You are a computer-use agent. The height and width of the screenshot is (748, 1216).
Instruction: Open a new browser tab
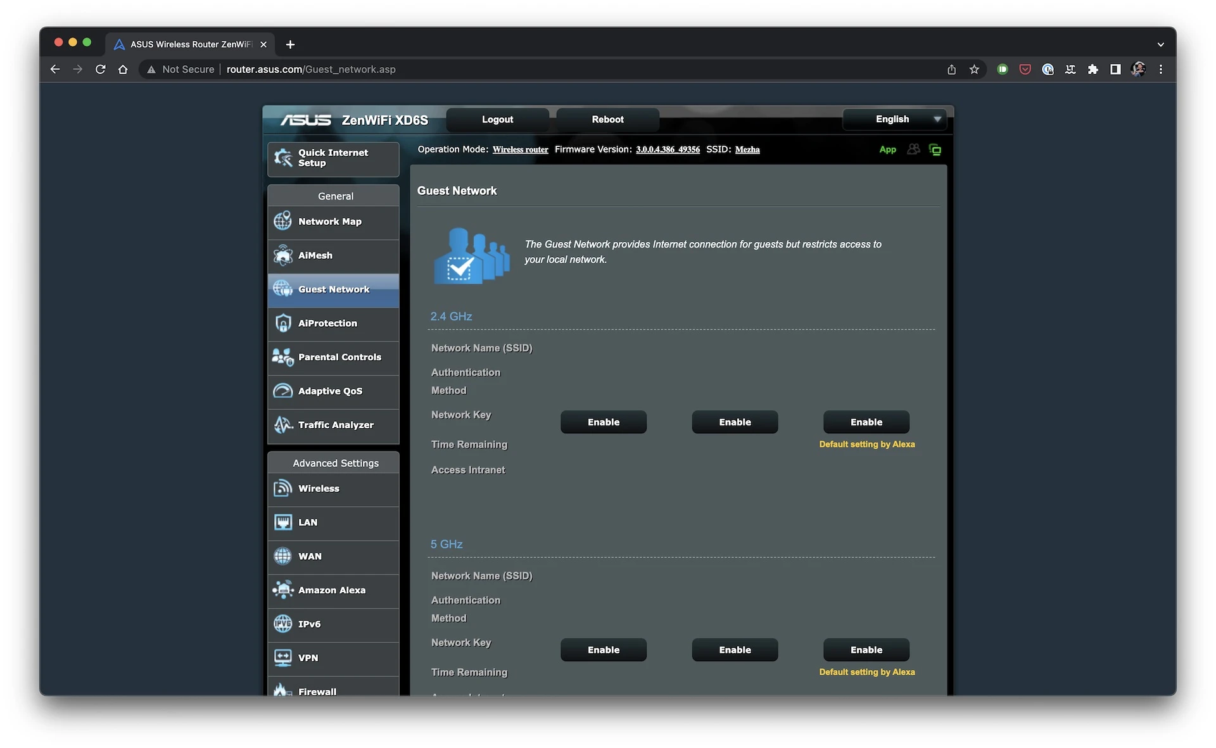[x=290, y=44]
